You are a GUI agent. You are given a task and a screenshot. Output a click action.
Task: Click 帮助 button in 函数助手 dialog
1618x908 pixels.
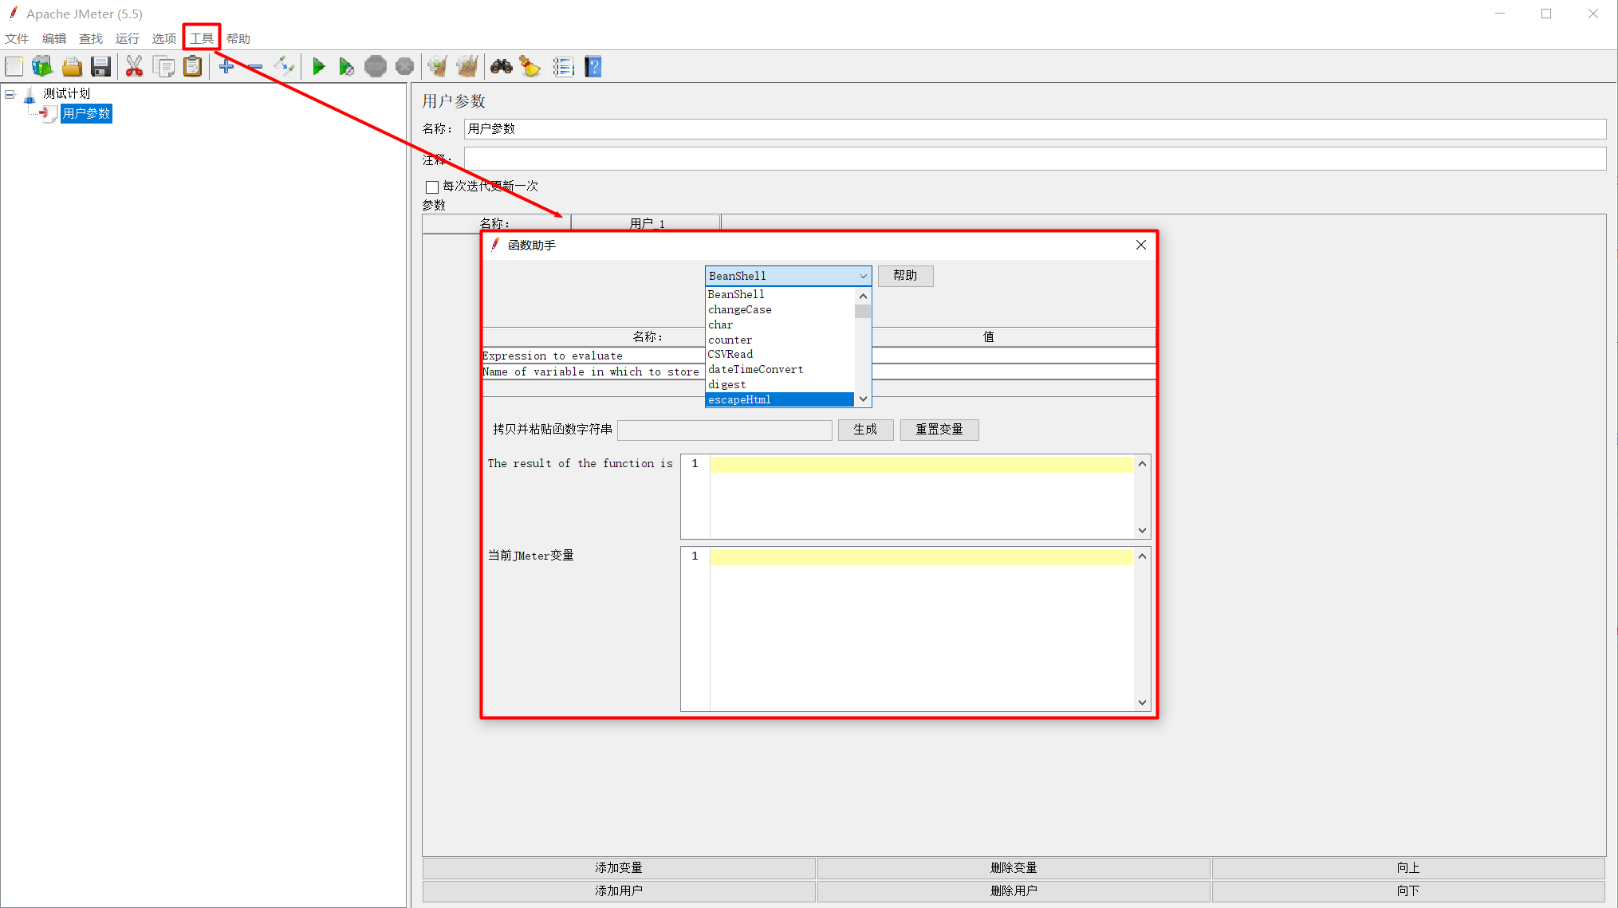point(905,276)
